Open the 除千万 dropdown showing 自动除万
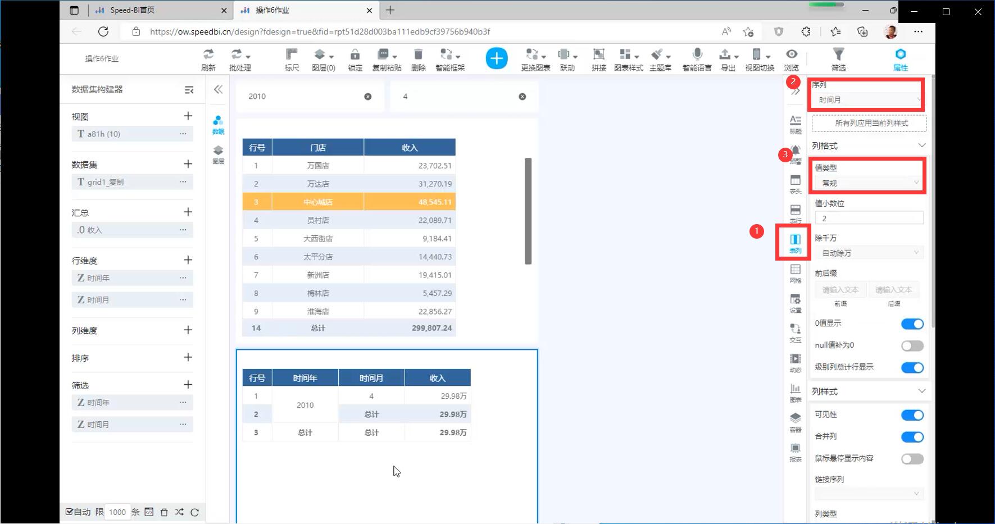This screenshot has height=524, width=995. coord(869,253)
